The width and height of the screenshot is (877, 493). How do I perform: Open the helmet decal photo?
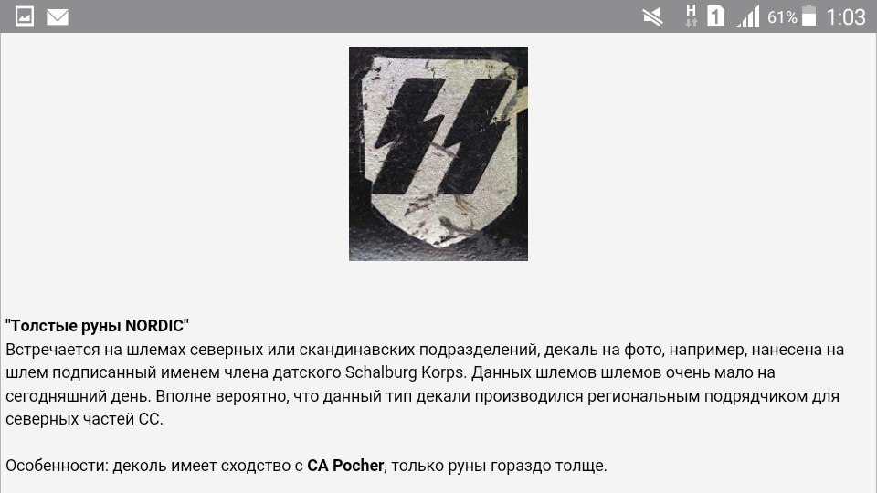tap(438, 153)
